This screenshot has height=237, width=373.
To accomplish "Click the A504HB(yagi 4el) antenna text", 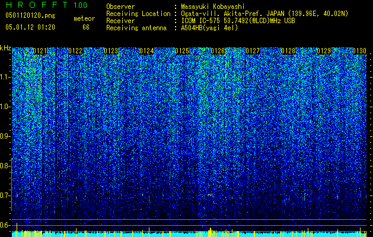I will click(x=209, y=28).
